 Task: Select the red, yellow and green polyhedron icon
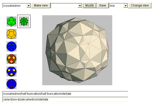point(11,59)
